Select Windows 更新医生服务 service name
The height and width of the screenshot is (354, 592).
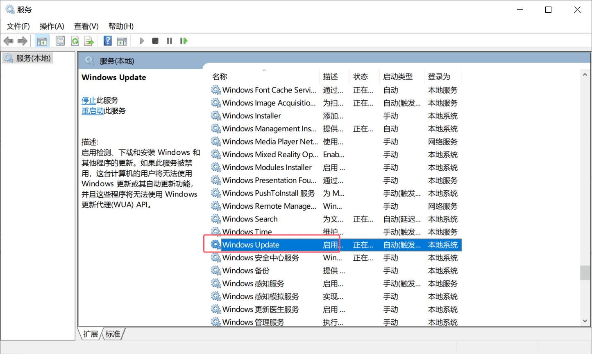coord(261,309)
